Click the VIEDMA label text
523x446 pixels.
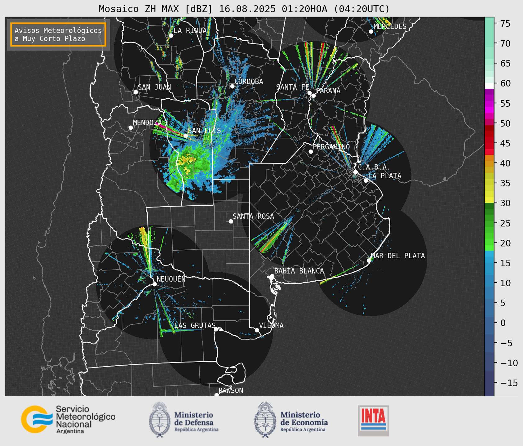click(271, 325)
